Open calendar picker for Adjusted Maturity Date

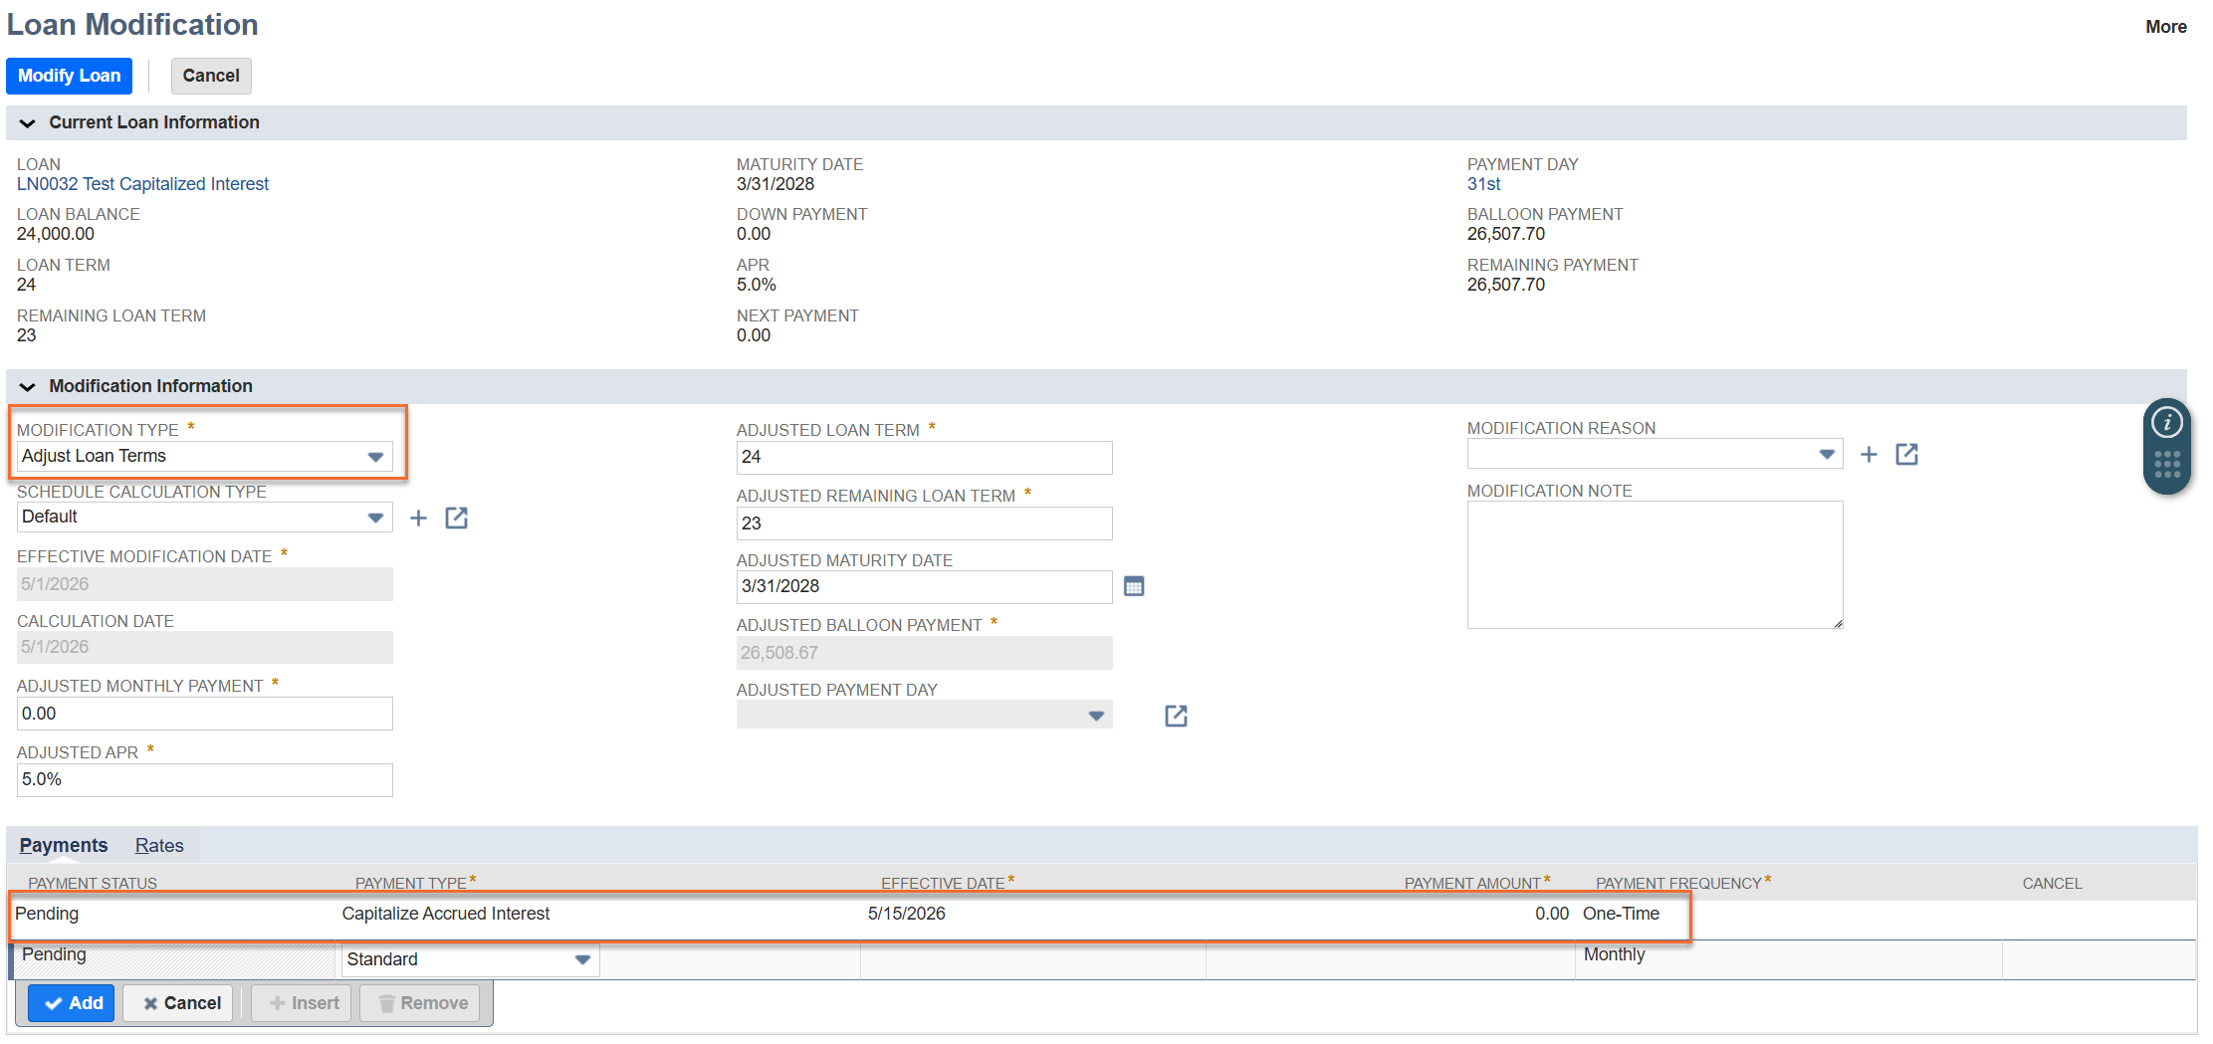coord(1133,586)
